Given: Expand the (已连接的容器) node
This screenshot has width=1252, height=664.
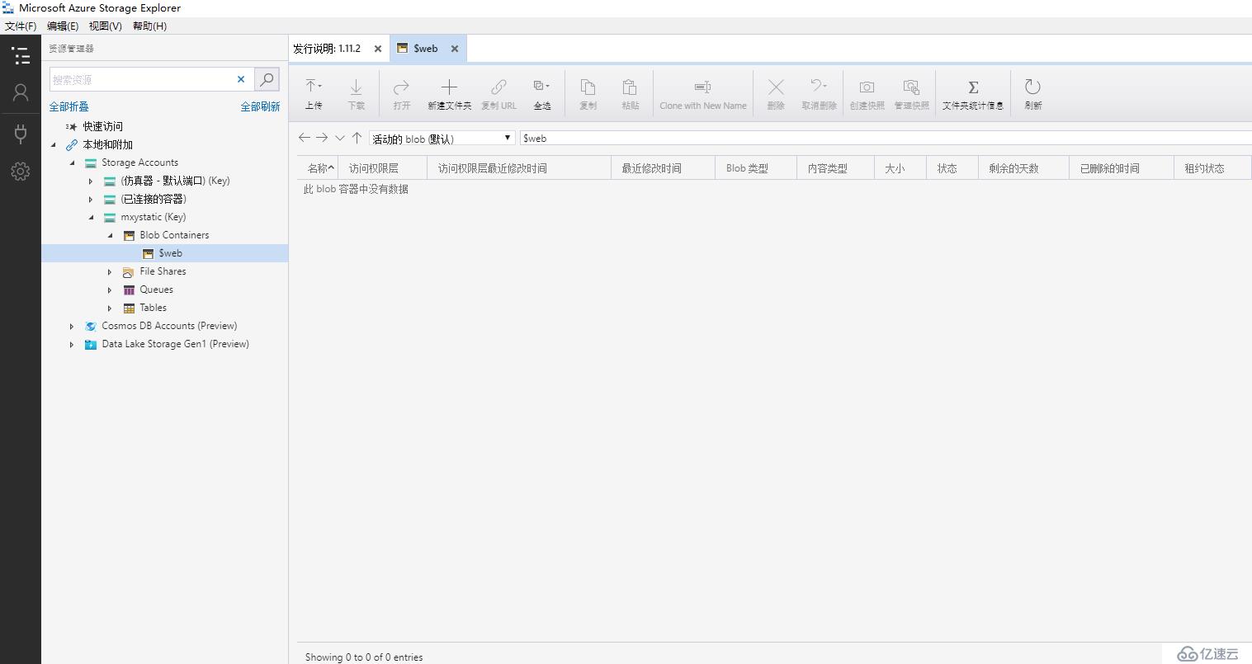Looking at the screenshot, I should tap(91, 199).
